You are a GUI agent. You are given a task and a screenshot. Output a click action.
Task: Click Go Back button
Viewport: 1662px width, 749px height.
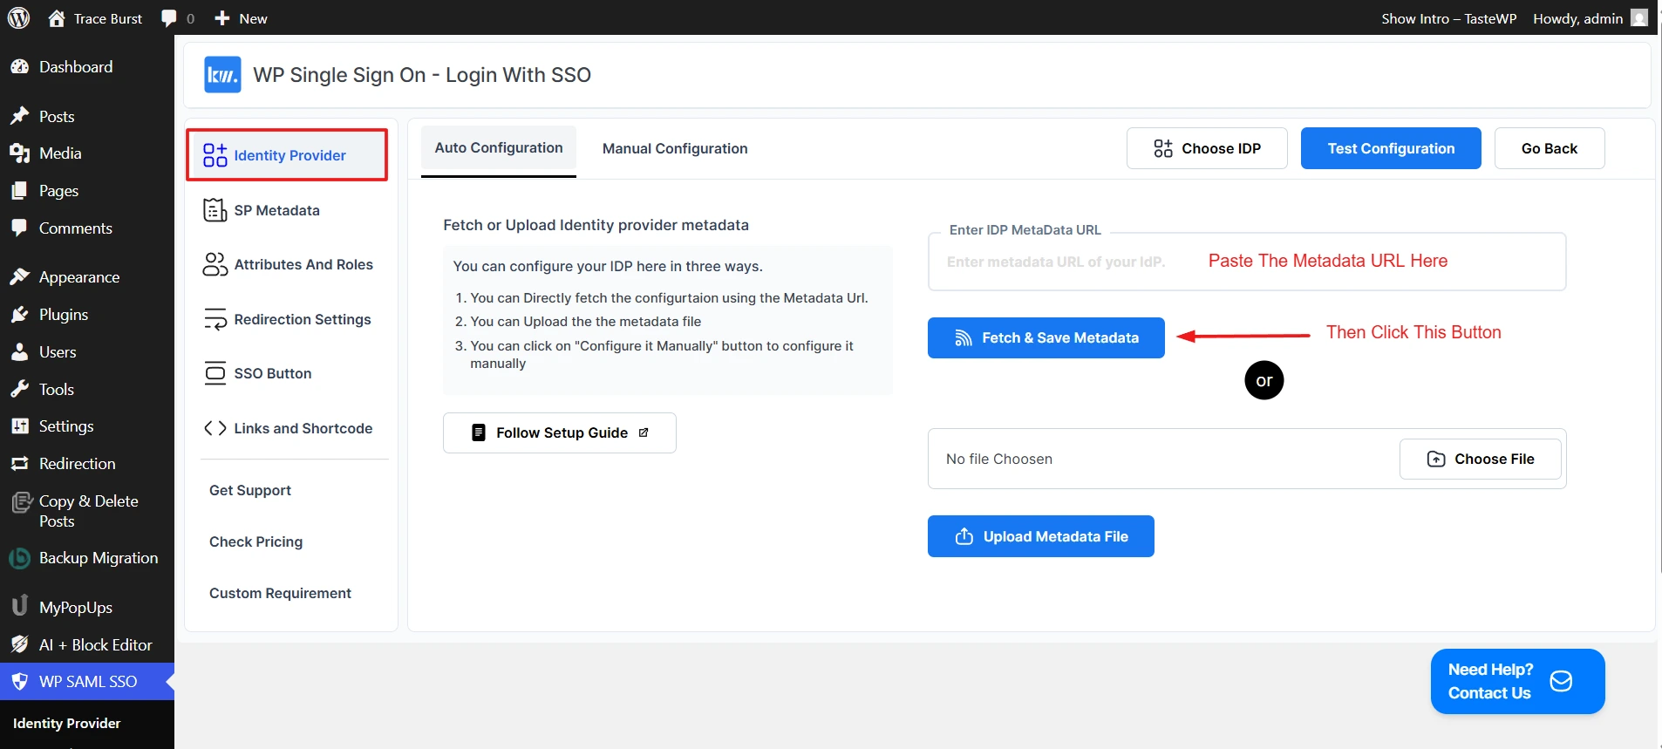1550,148
